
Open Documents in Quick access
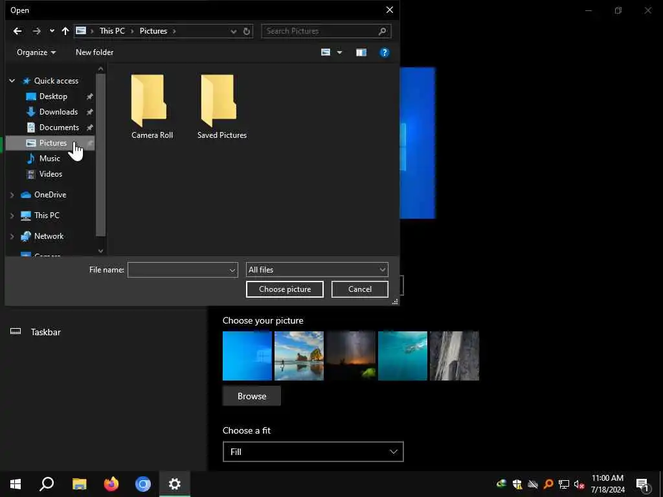point(59,127)
